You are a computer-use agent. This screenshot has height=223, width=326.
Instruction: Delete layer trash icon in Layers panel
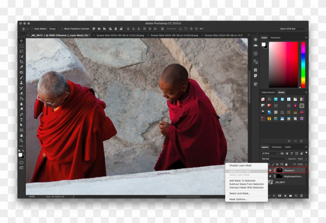pyautogui.click(x=302, y=196)
